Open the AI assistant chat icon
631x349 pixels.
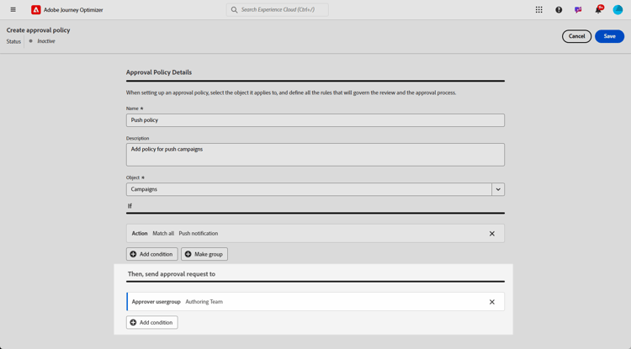(x=578, y=9)
